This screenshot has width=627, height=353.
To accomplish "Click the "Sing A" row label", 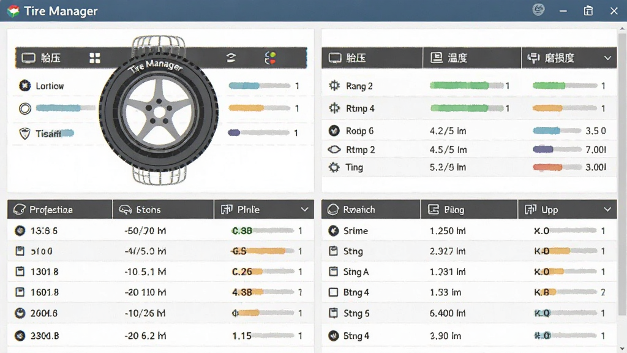I will coord(356,271).
